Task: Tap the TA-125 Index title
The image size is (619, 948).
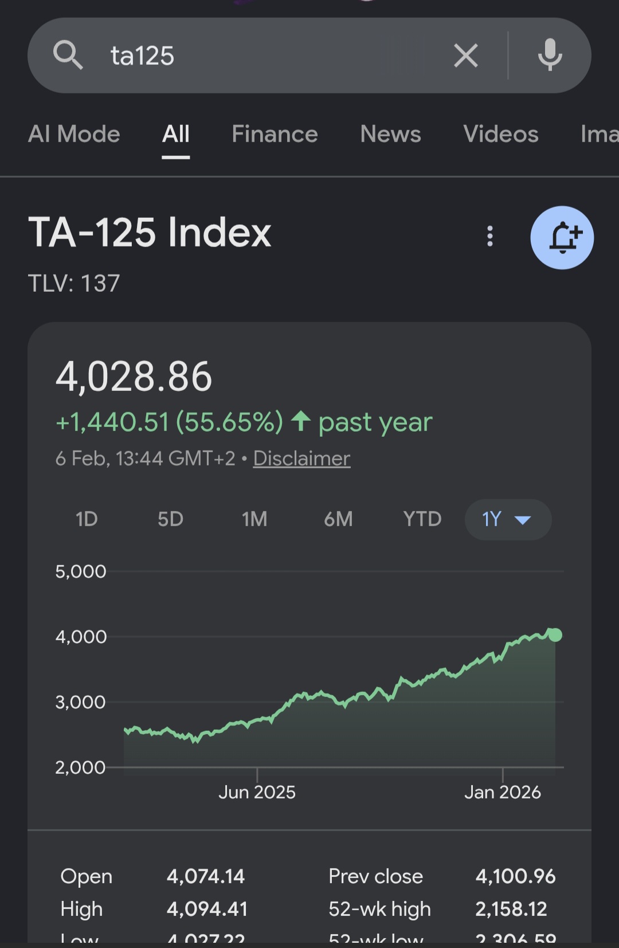Action: coord(150,232)
